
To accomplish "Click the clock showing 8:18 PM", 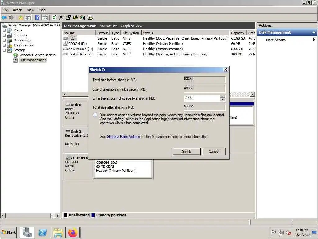I will click(302, 230).
